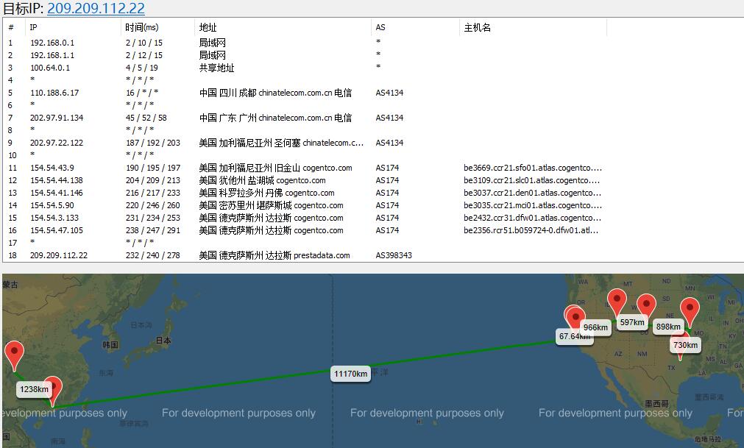Select final hop 209.209.112.22 prestadata.com
Viewport: 744px width, 448px height.
pos(305,255)
